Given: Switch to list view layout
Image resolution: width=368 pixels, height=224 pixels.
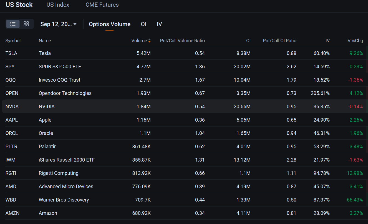Looking at the screenshot, I should click(13, 24).
